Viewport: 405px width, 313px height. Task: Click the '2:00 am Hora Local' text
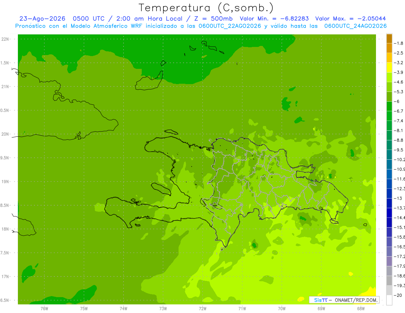(149, 19)
